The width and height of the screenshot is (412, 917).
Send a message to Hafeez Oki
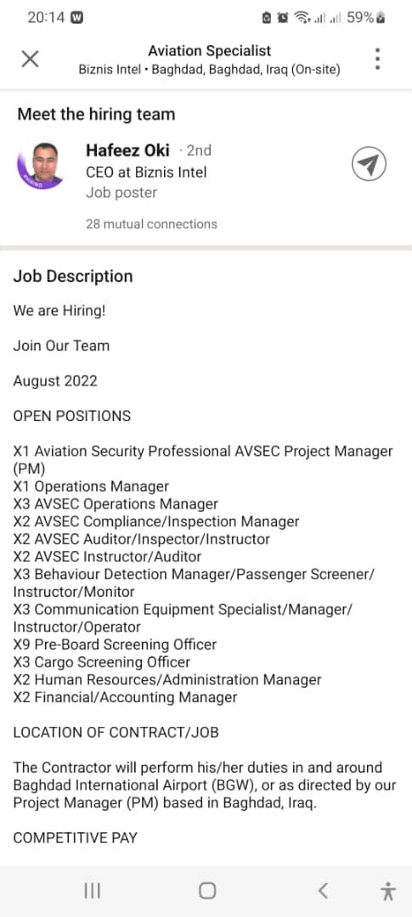[x=369, y=164]
